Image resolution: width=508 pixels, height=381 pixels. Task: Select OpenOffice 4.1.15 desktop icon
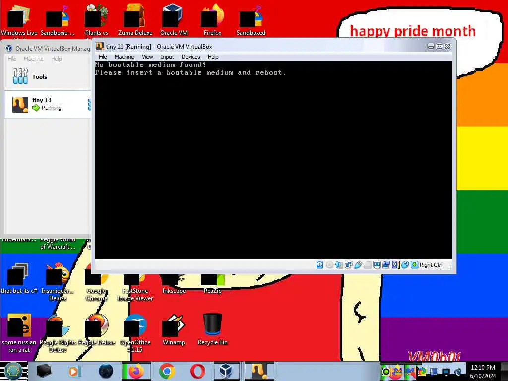(135, 333)
